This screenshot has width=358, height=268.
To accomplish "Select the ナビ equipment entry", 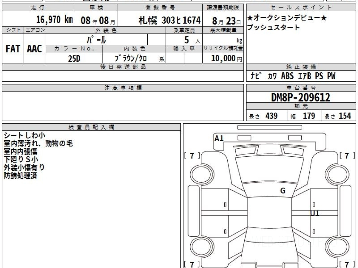I will click(x=256, y=76).
